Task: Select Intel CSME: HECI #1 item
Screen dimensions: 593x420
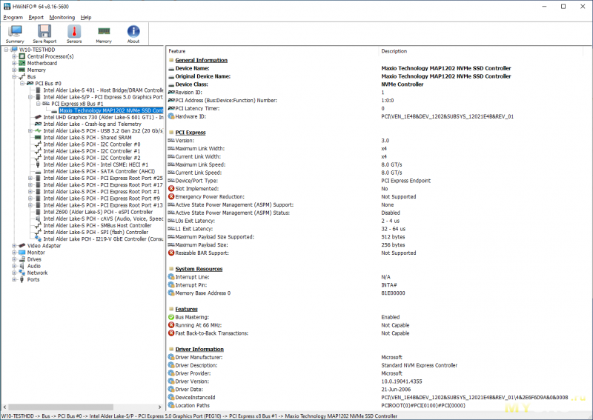Action: (96, 165)
